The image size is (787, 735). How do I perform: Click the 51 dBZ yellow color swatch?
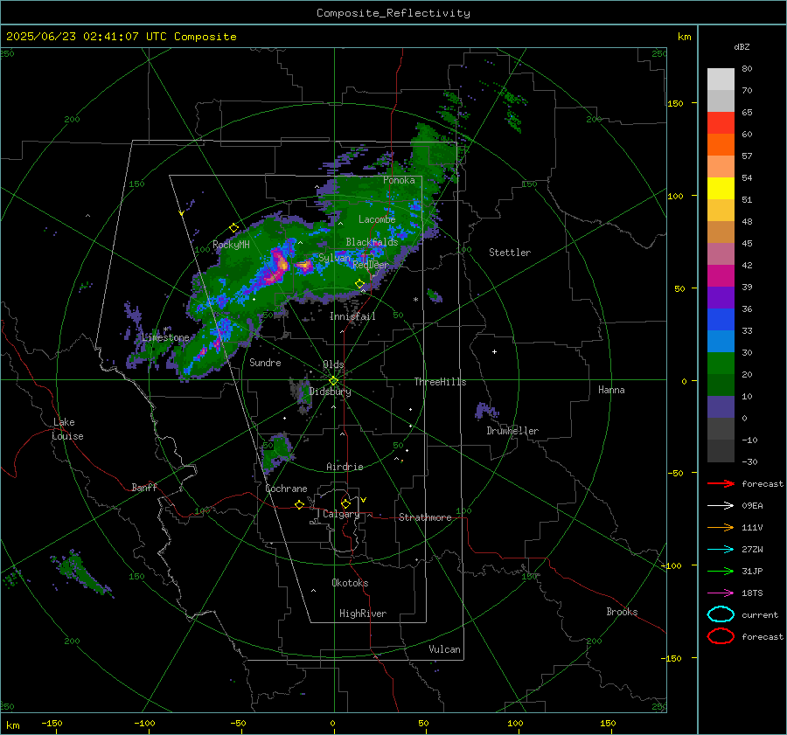click(x=721, y=188)
